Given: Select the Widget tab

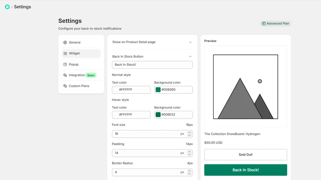Looking at the screenshot, I should [x=81, y=53].
